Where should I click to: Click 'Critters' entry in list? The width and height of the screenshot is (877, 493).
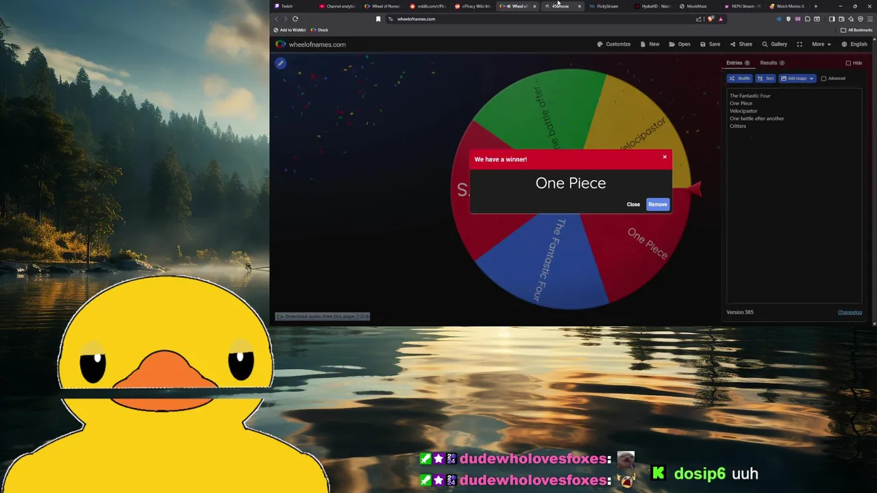tap(738, 126)
